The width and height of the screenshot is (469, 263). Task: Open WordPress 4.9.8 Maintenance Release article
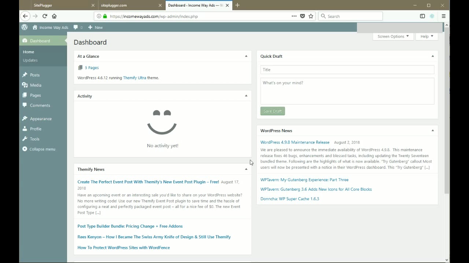pyautogui.click(x=295, y=142)
